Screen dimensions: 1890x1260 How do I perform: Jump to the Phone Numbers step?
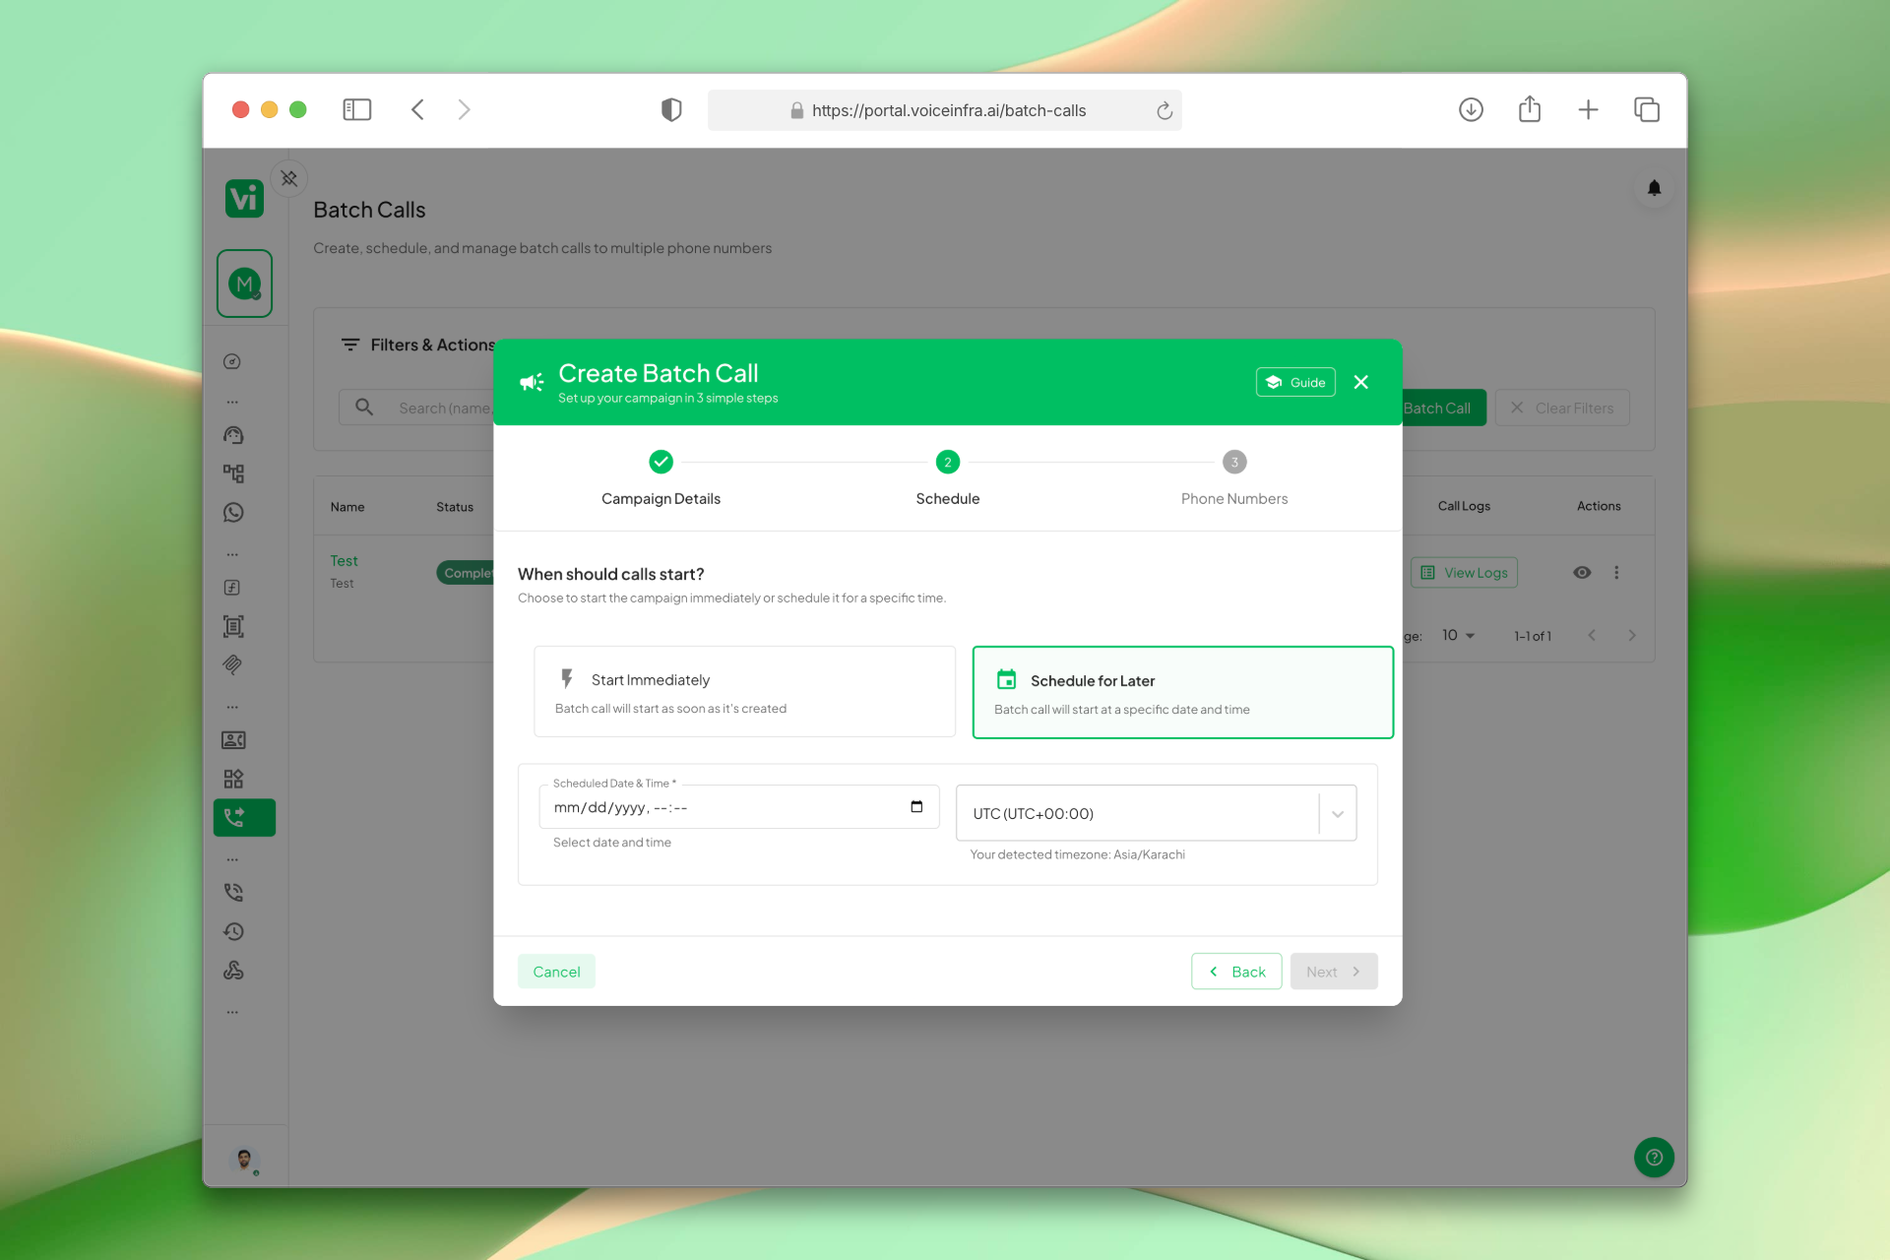tap(1233, 478)
